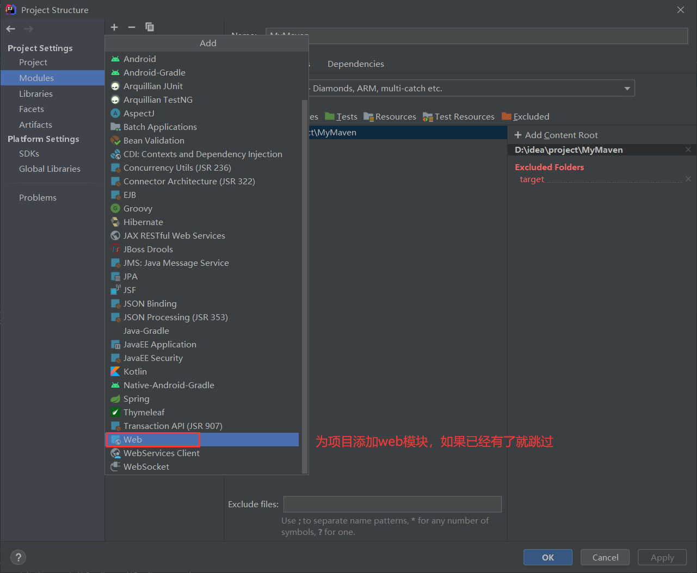Pick the Bean Validation icon

(115, 140)
